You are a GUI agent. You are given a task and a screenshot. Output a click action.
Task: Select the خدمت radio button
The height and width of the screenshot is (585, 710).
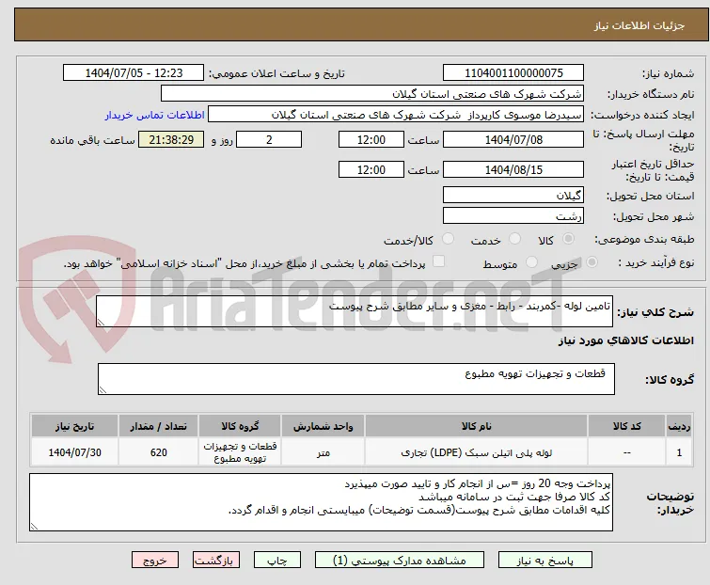pos(514,239)
